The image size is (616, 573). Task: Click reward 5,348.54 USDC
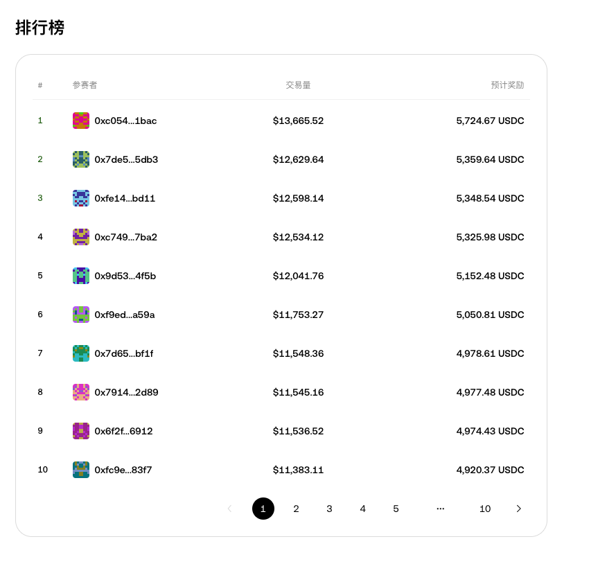[x=490, y=198]
